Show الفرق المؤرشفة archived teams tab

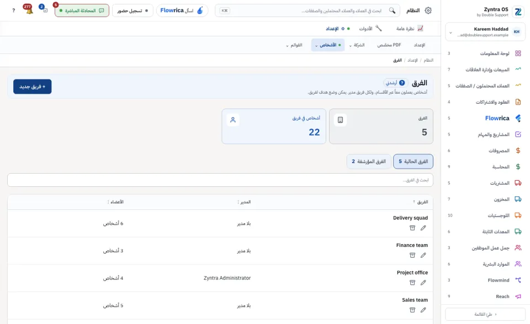pos(369,161)
